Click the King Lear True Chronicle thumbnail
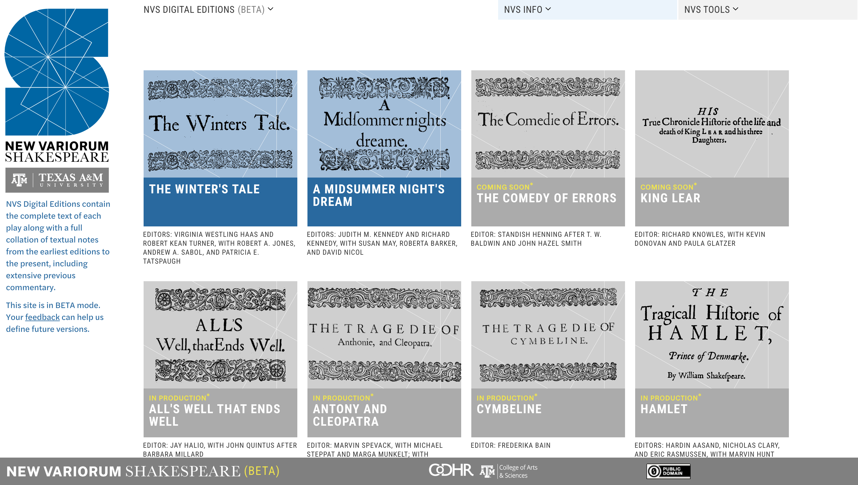Image resolution: width=858 pixels, height=485 pixels. tap(712, 124)
